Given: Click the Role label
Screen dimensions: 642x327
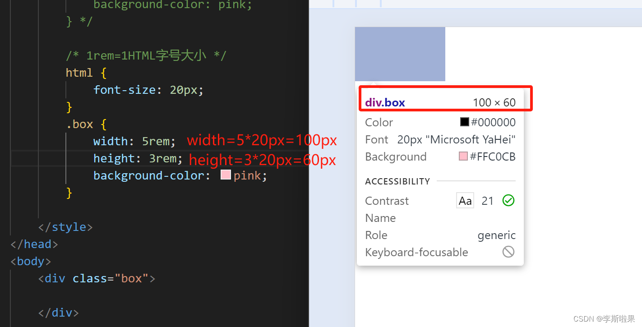Looking at the screenshot, I should [x=376, y=235].
